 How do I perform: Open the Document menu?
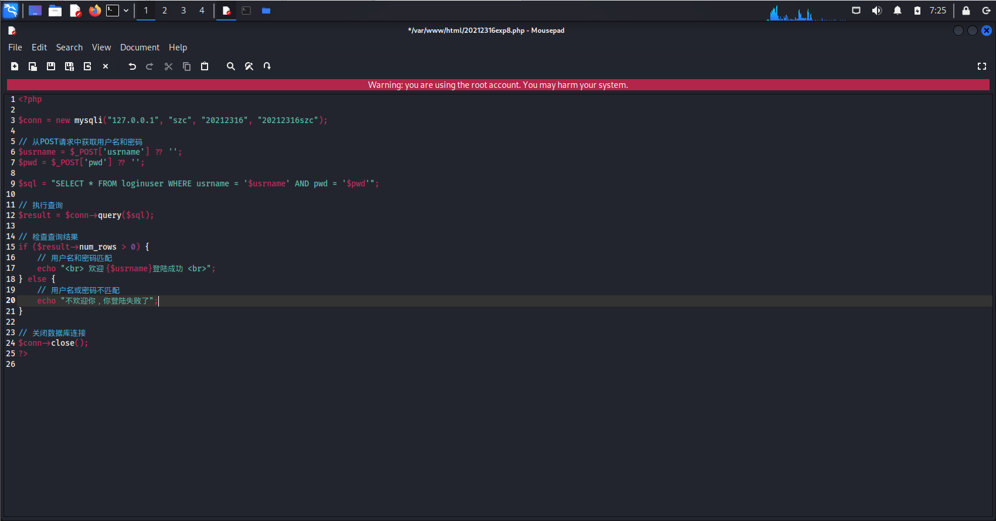coord(140,47)
